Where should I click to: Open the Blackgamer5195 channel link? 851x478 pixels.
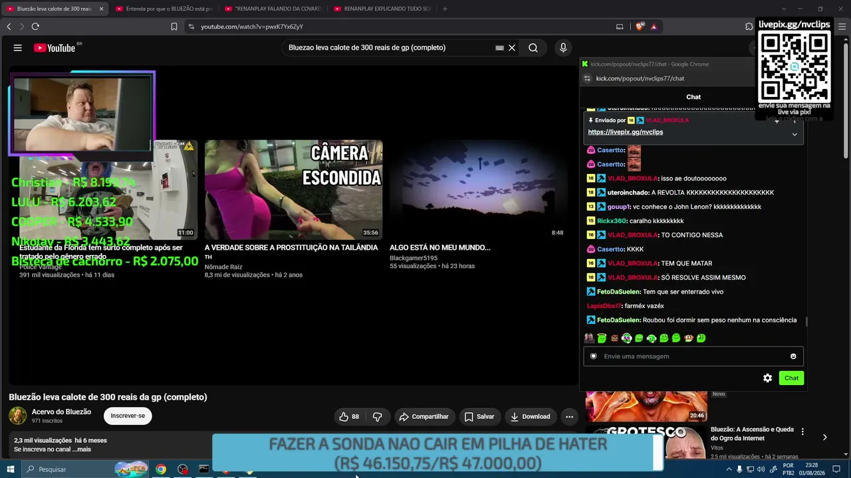[414, 258]
